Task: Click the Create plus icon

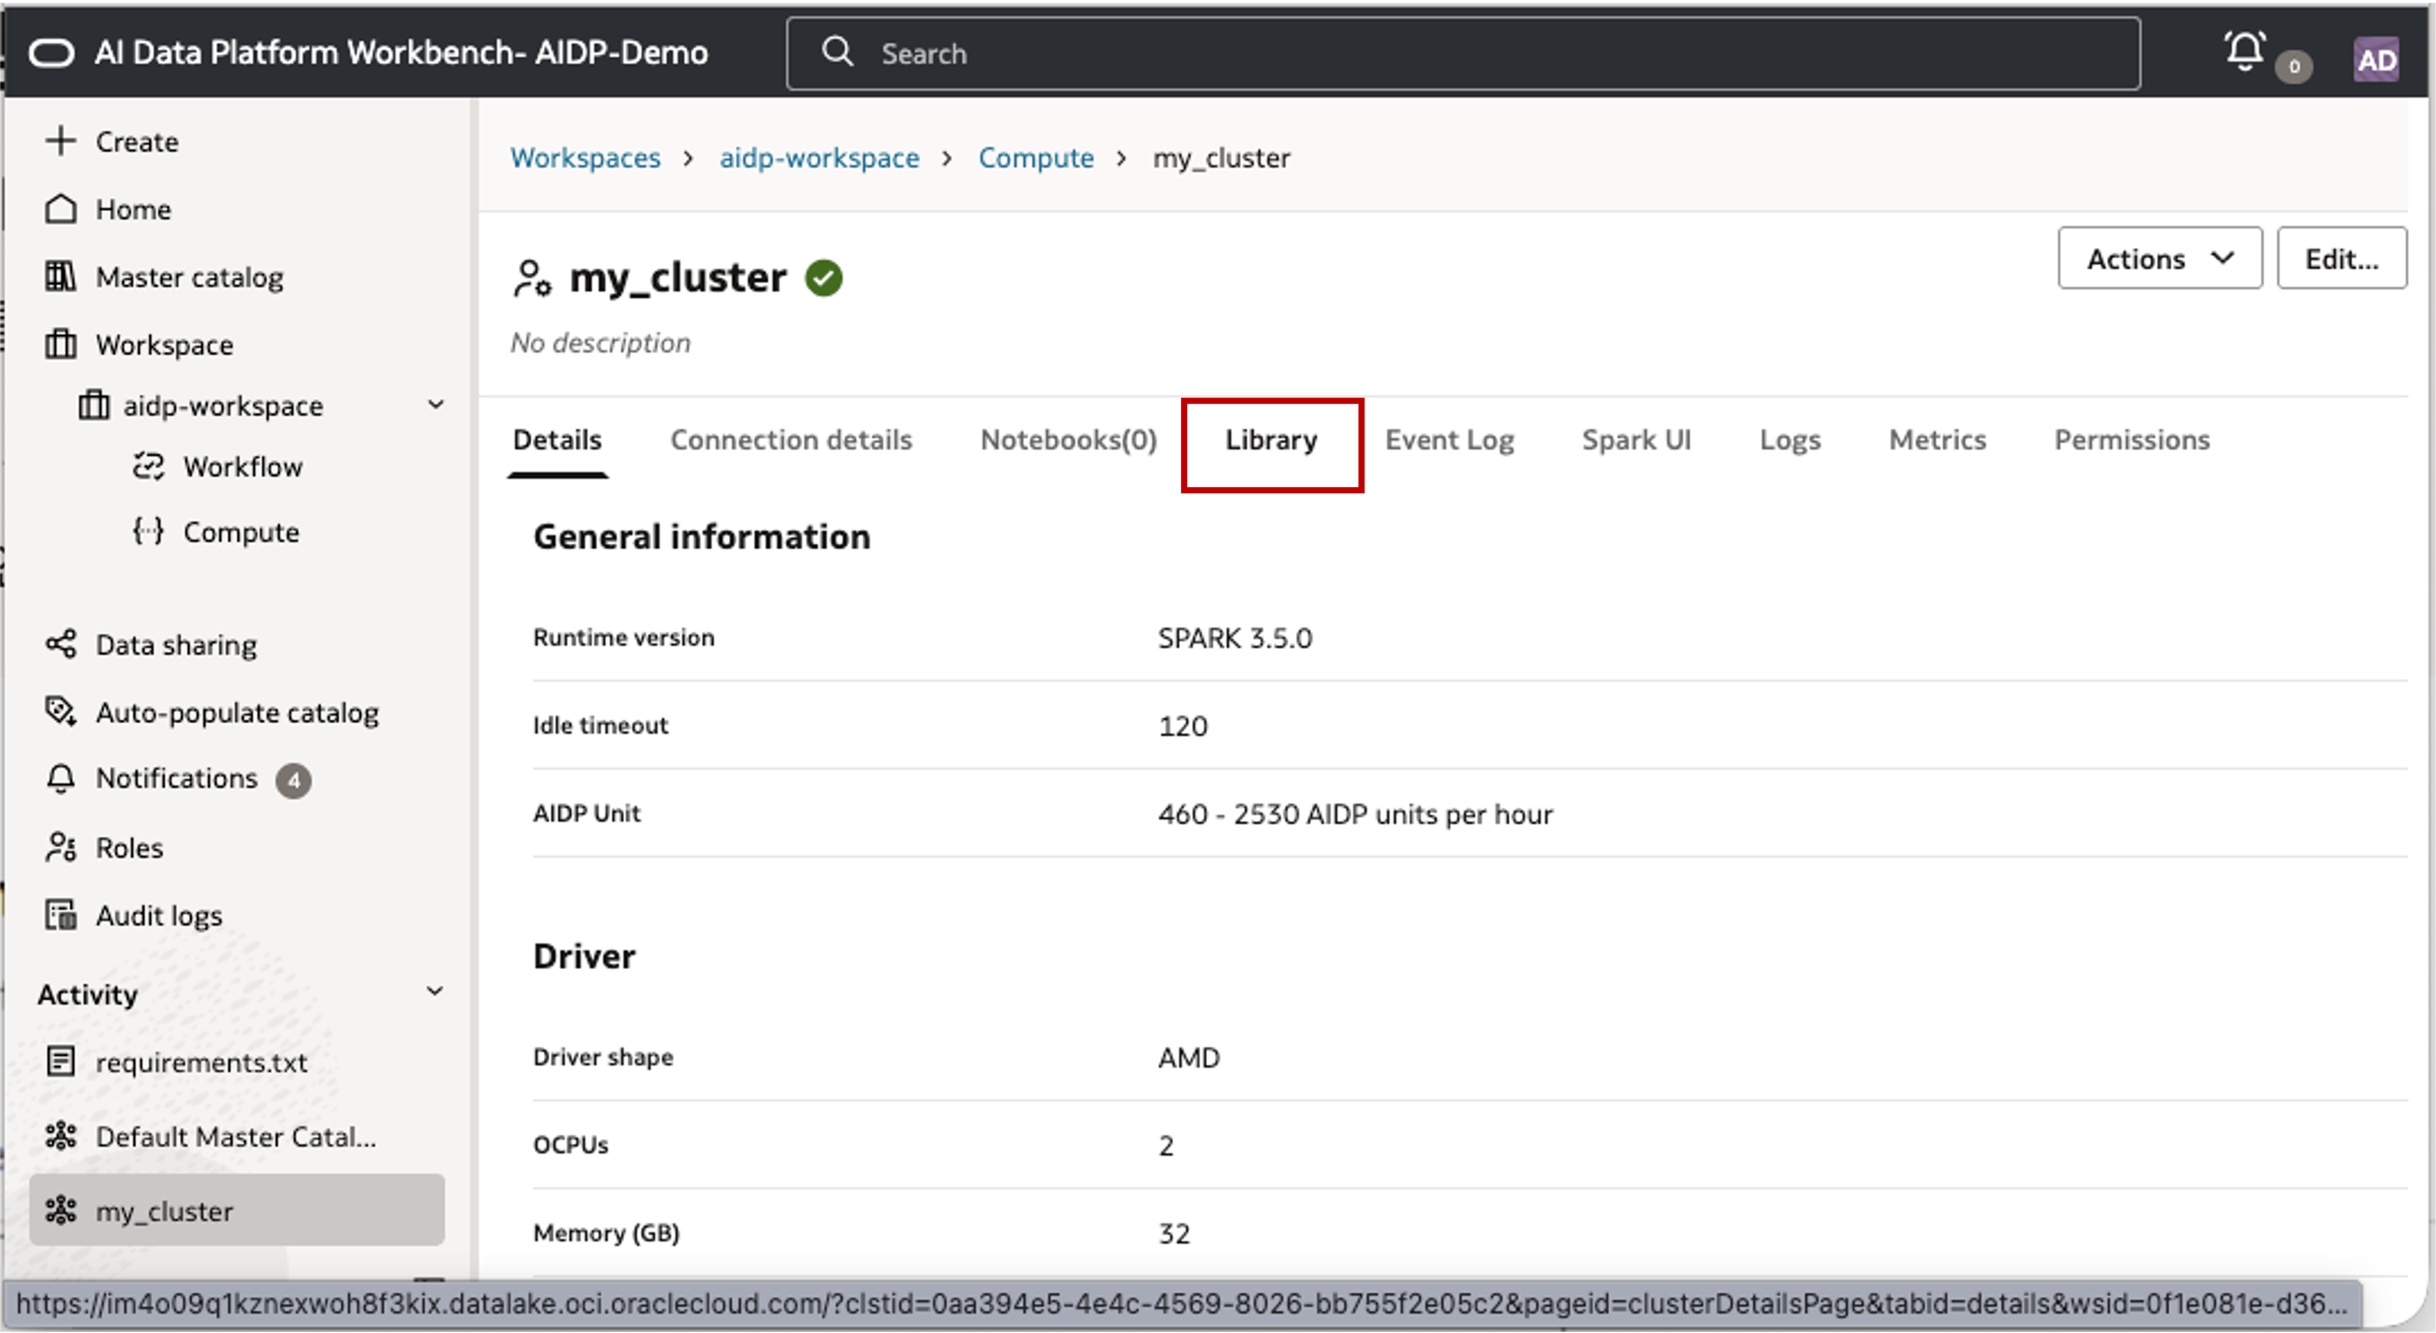Action: coord(61,141)
